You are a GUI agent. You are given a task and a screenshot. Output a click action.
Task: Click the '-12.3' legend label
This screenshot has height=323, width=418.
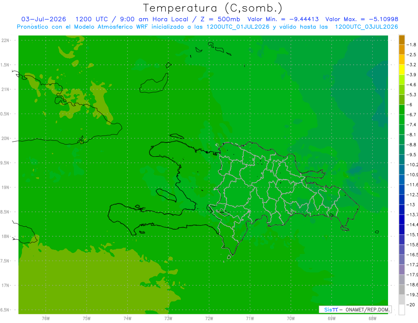tap(413, 195)
